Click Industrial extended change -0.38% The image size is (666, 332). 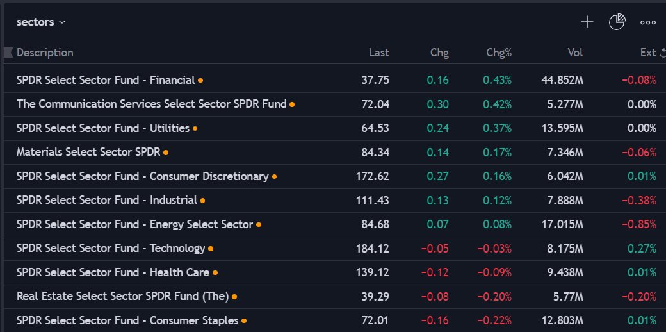[639, 201]
